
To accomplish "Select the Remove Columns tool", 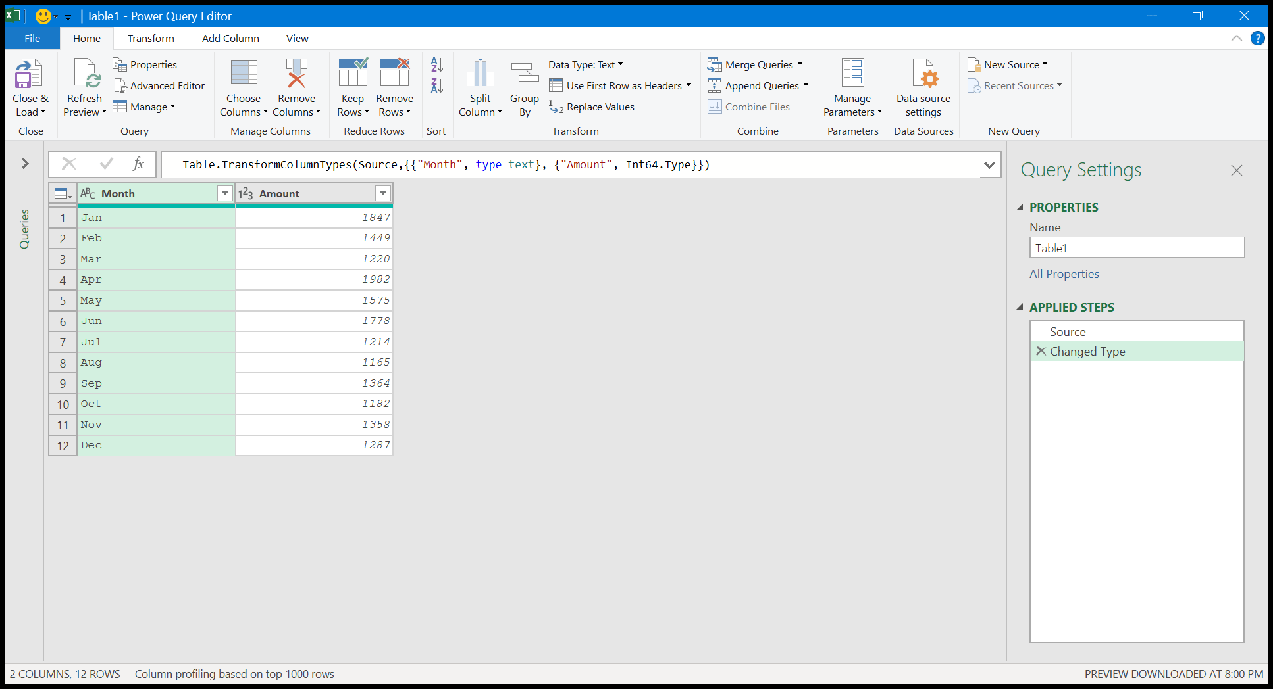I will pos(296,85).
